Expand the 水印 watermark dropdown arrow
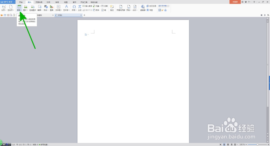The height and width of the screenshot is (146, 270). tap(137, 10)
